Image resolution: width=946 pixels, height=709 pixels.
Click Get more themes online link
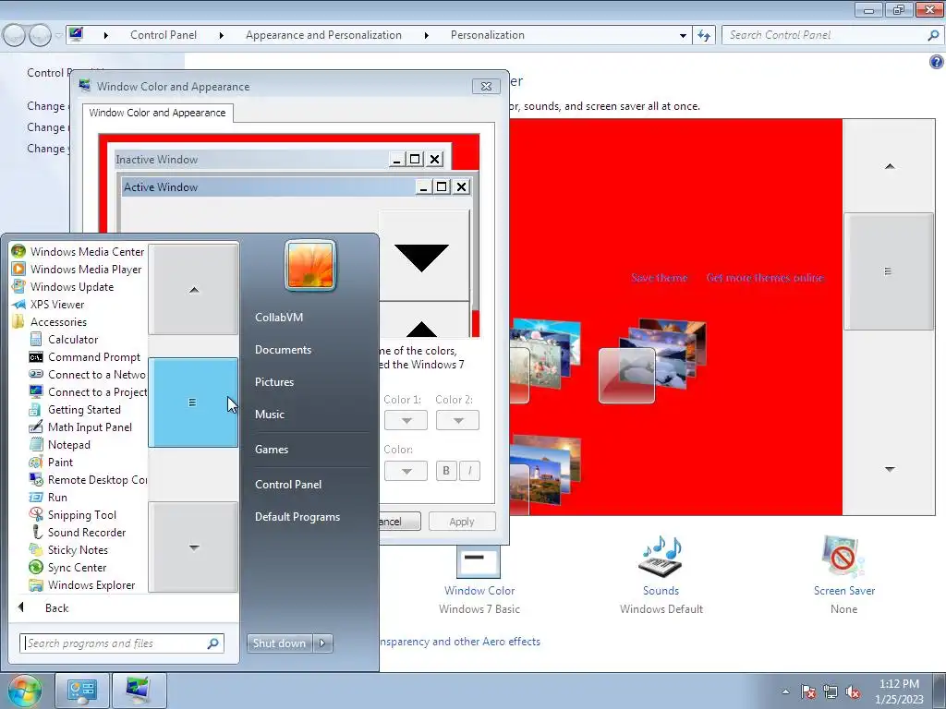pyautogui.click(x=765, y=278)
